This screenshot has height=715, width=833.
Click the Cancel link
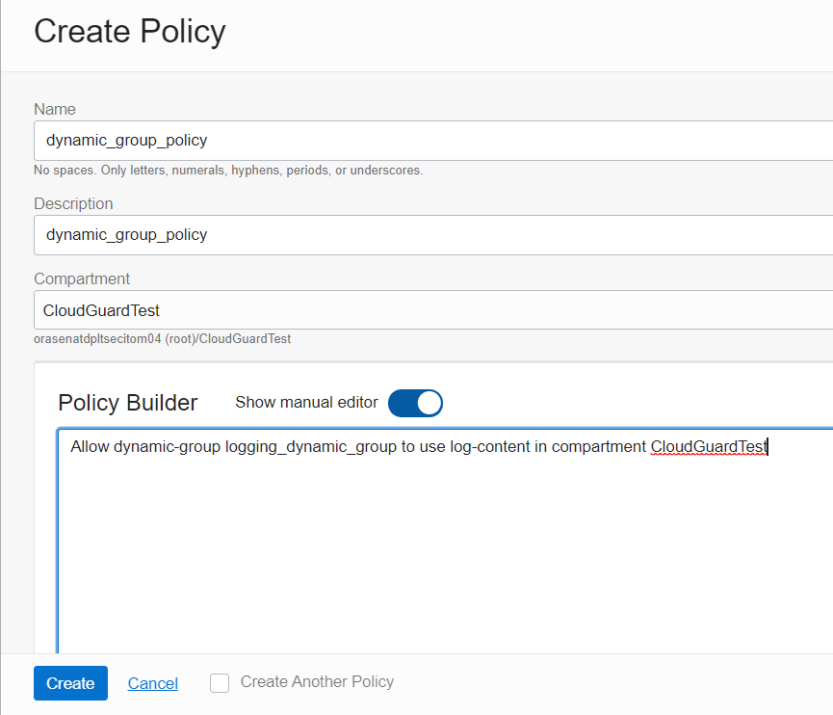point(153,683)
